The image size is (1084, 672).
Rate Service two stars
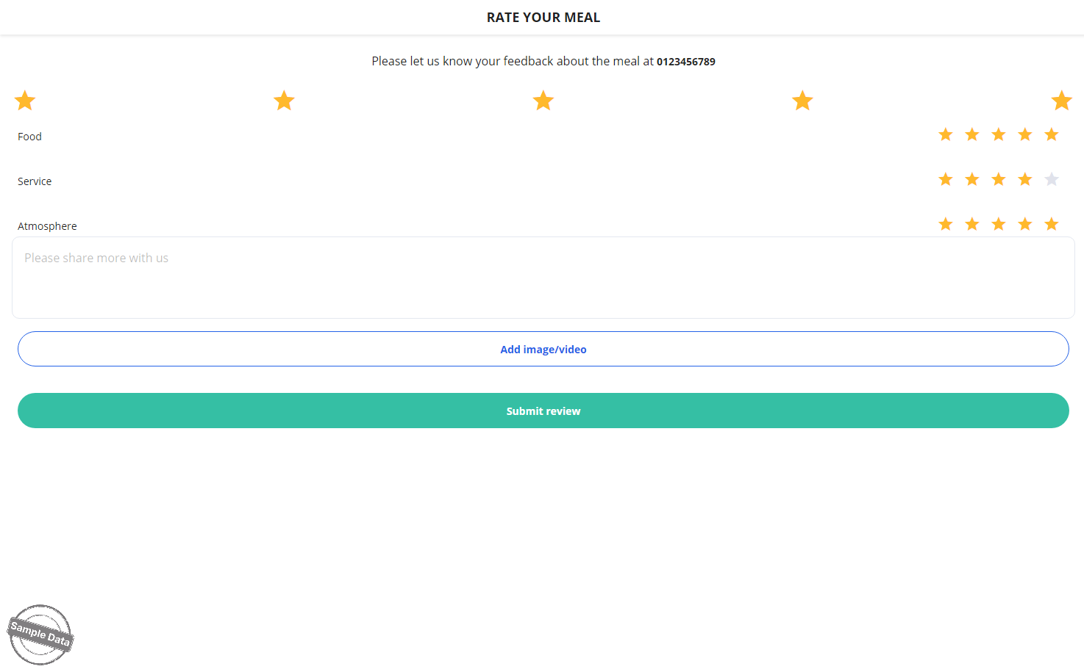point(972,179)
